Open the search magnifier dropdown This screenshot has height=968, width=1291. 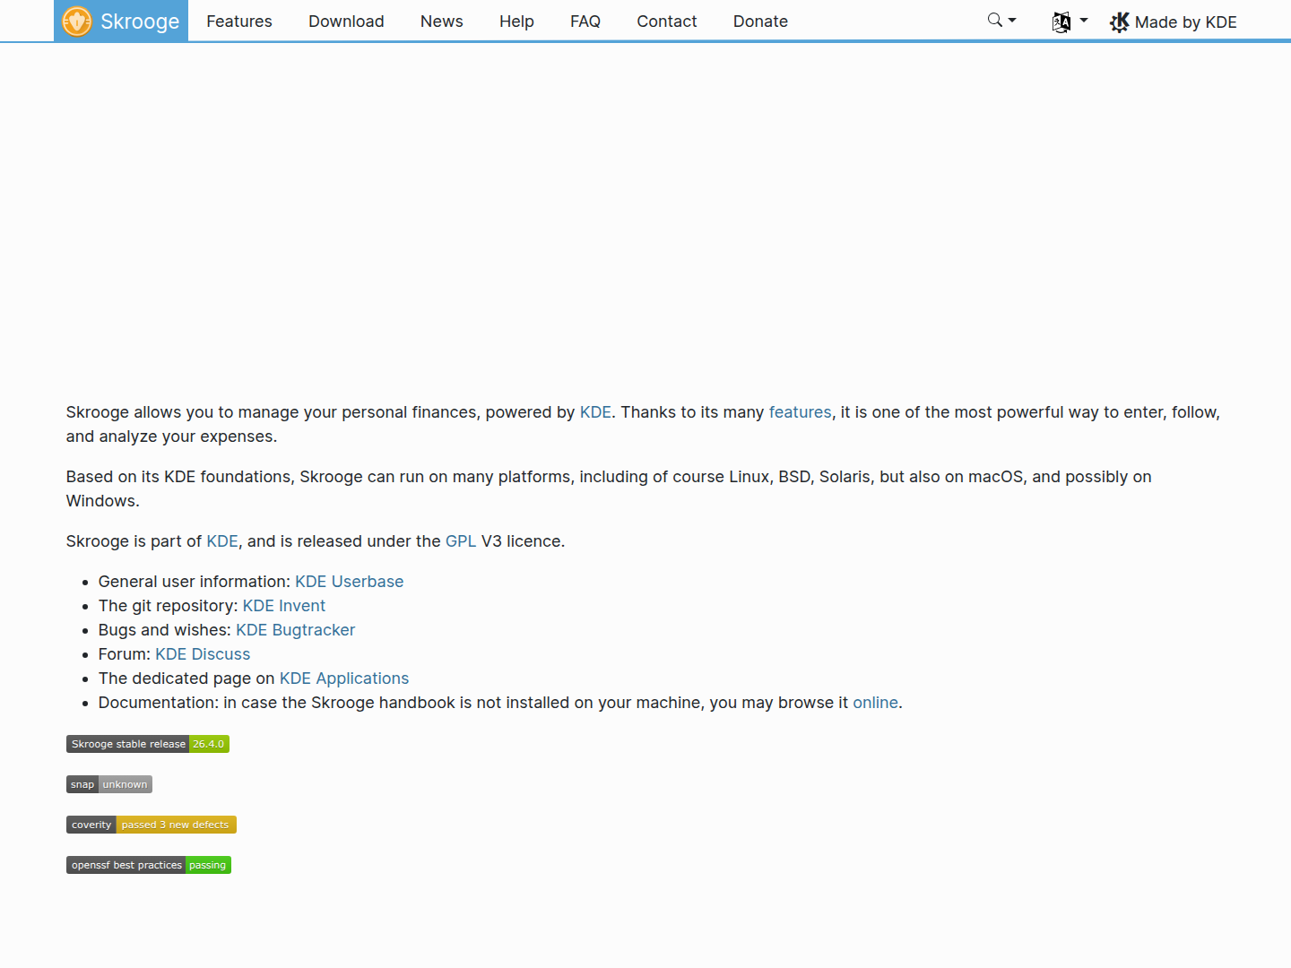coord(1001,20)
